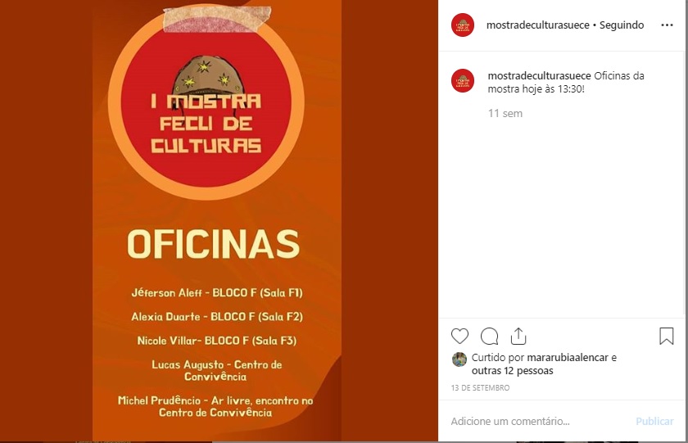Save post with the bookmark icon
688x443 pixels.
(x=666, y=336)
